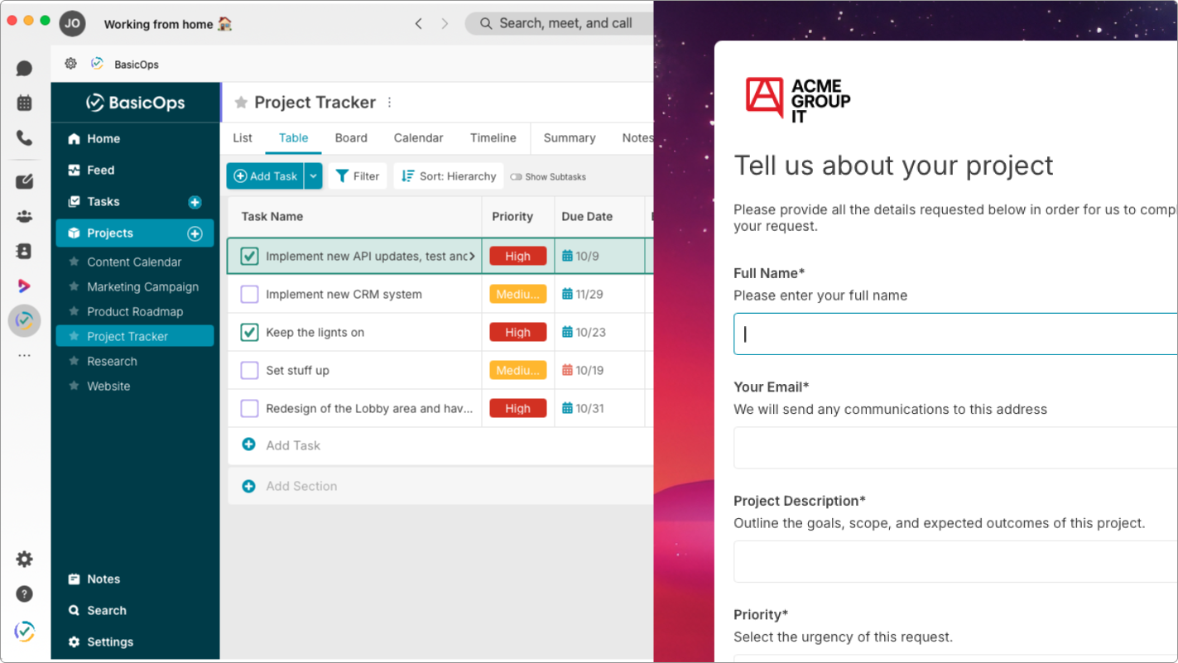The height and width of the screenshot is (663, 1178).
Task: Select the highlighted BasicOps app icon in rail
Action: pos(24,320)
